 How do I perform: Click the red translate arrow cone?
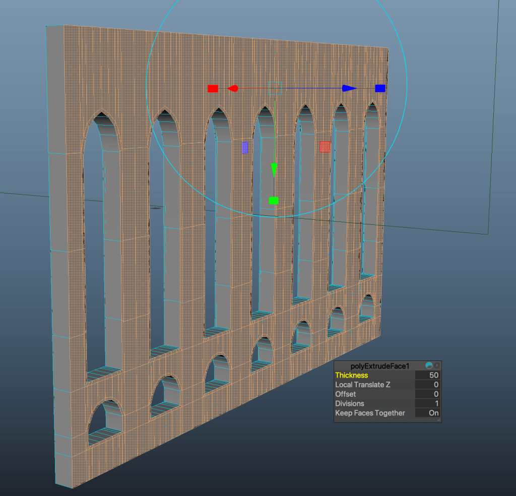point(232,89)
